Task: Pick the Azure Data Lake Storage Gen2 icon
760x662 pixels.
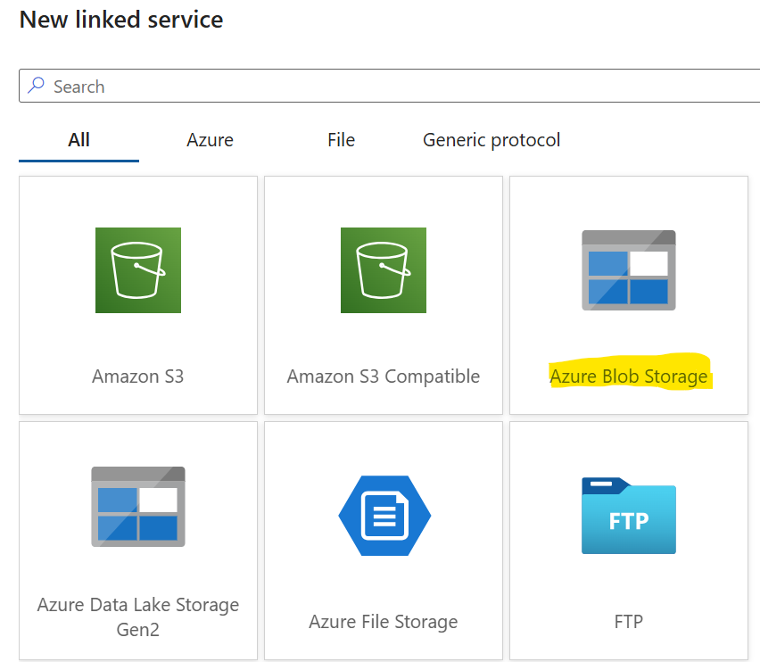Action: 138,506
